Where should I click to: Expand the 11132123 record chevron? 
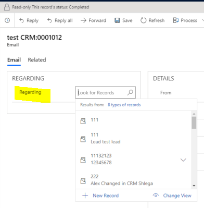pyautogui.click(x=183, y=160)
